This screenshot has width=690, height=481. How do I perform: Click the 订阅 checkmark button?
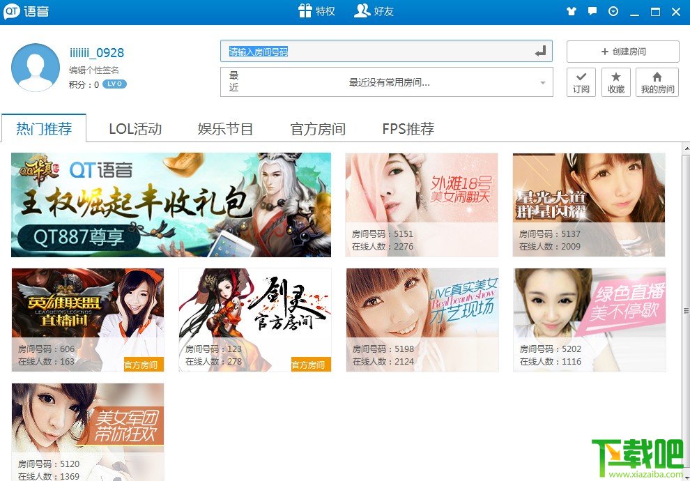[581, 82]
